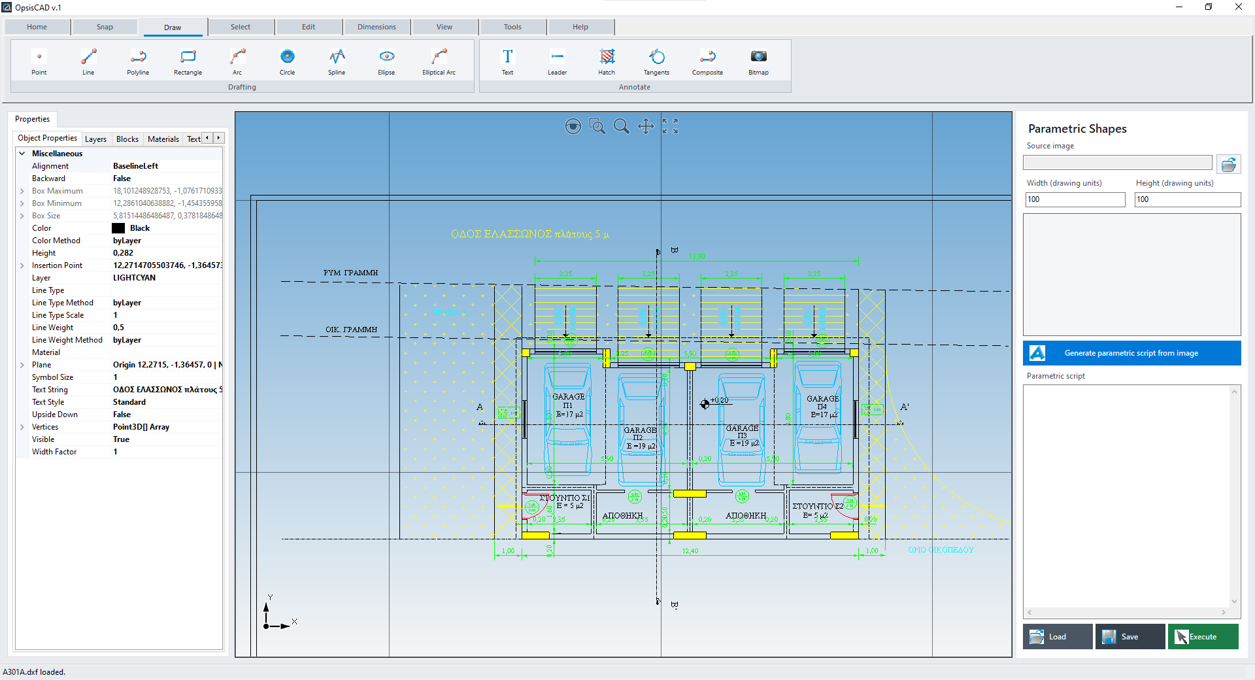Click the Visible property value True
This screenshot has height=680, width=1255.
tap(121, 439)
